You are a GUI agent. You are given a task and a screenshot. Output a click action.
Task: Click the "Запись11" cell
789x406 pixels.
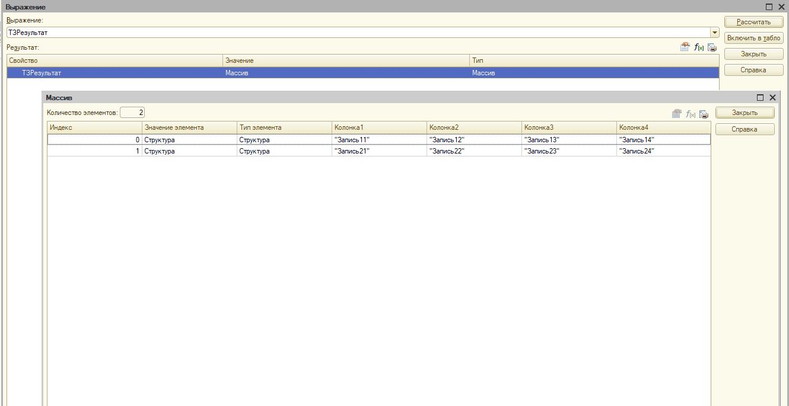[379, 140]
